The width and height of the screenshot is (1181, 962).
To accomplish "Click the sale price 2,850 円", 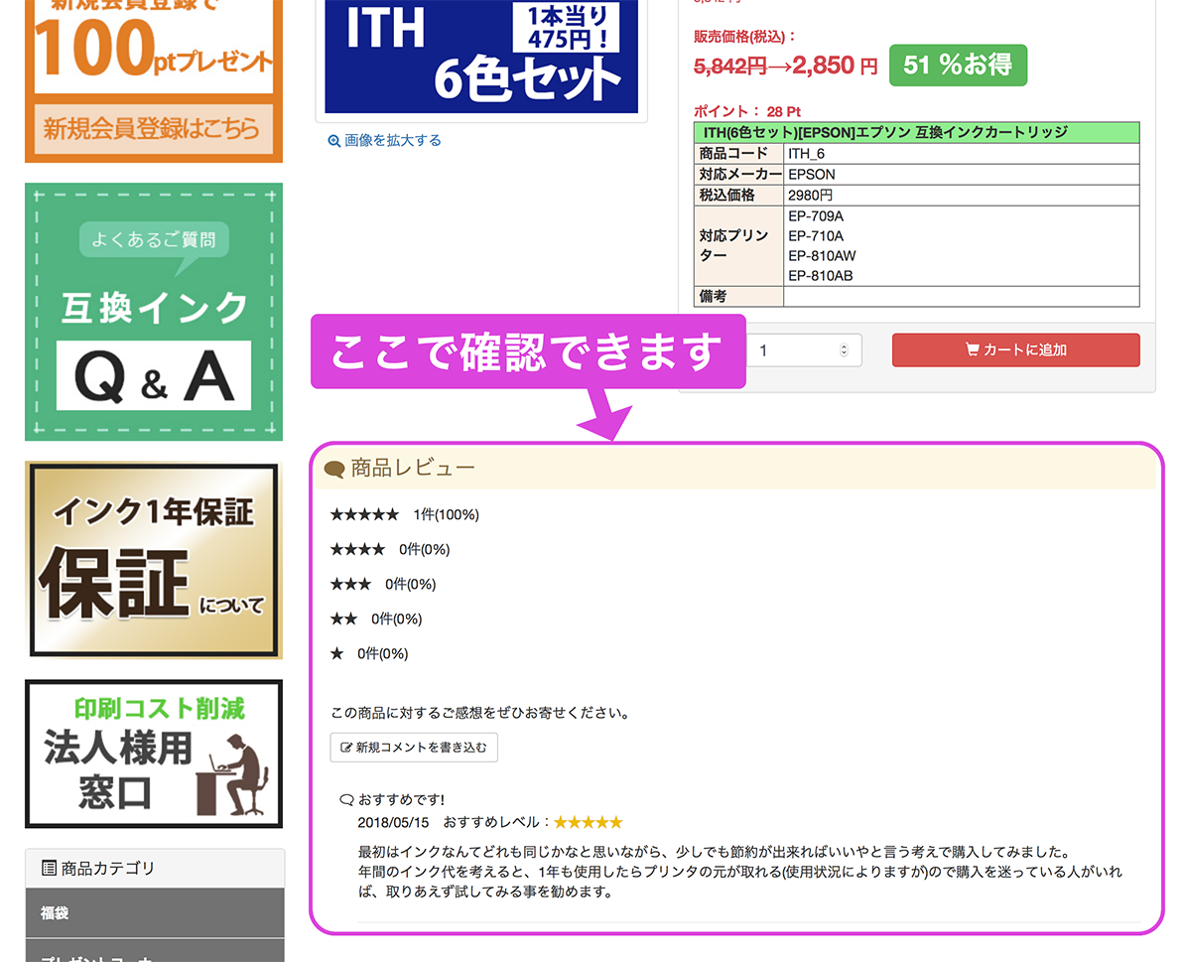I will pyautogui.click(x=835, y=66).
